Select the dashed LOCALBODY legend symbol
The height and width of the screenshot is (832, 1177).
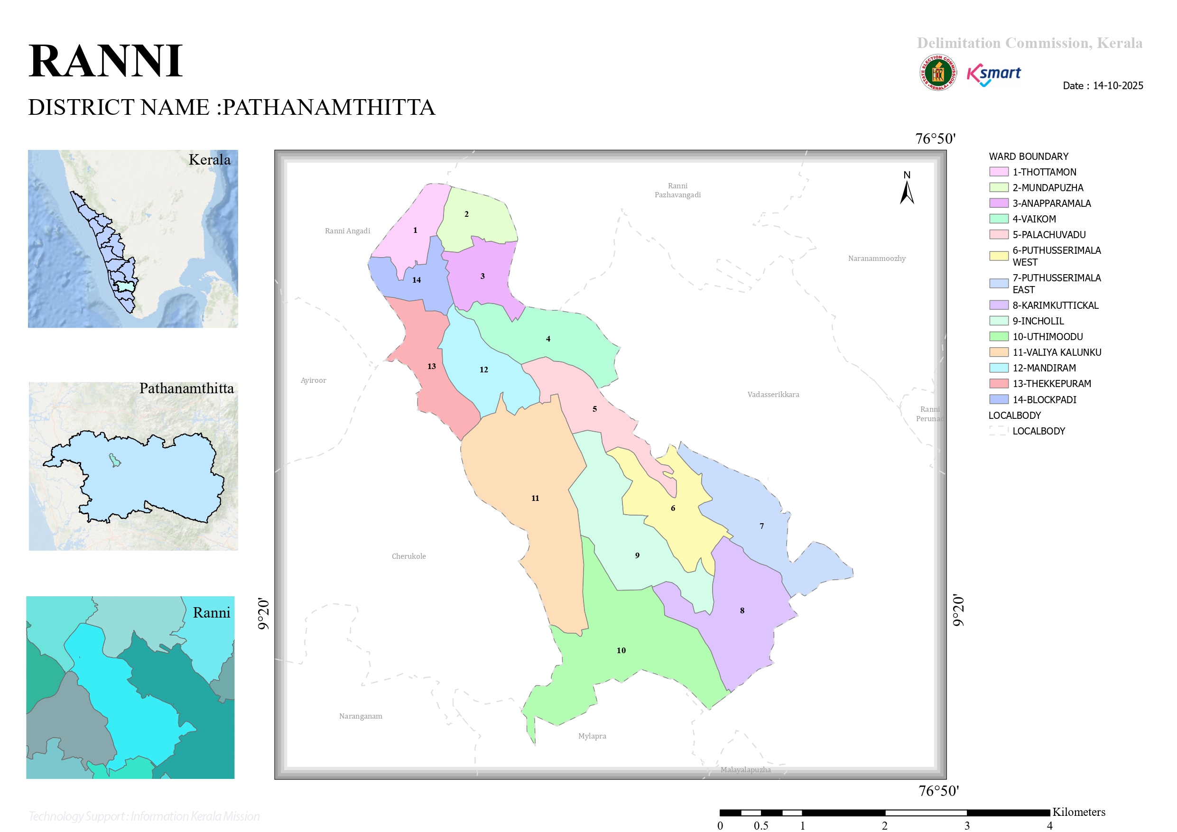click(999, 431)
